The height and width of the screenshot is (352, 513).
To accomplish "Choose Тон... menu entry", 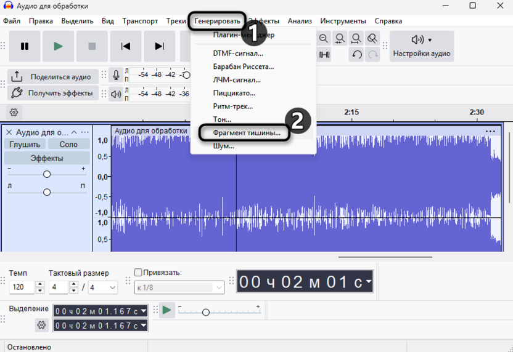I will pyautogui.click(x=253, y=119).
